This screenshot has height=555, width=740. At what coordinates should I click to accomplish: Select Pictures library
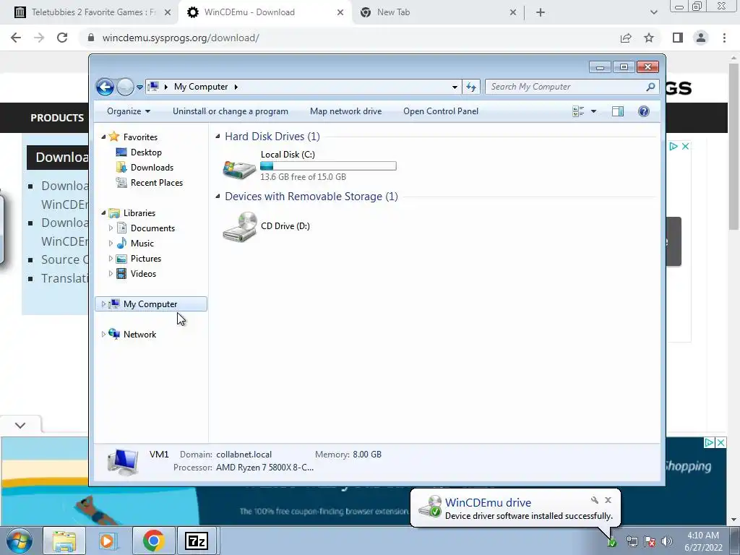pos(146,259)
